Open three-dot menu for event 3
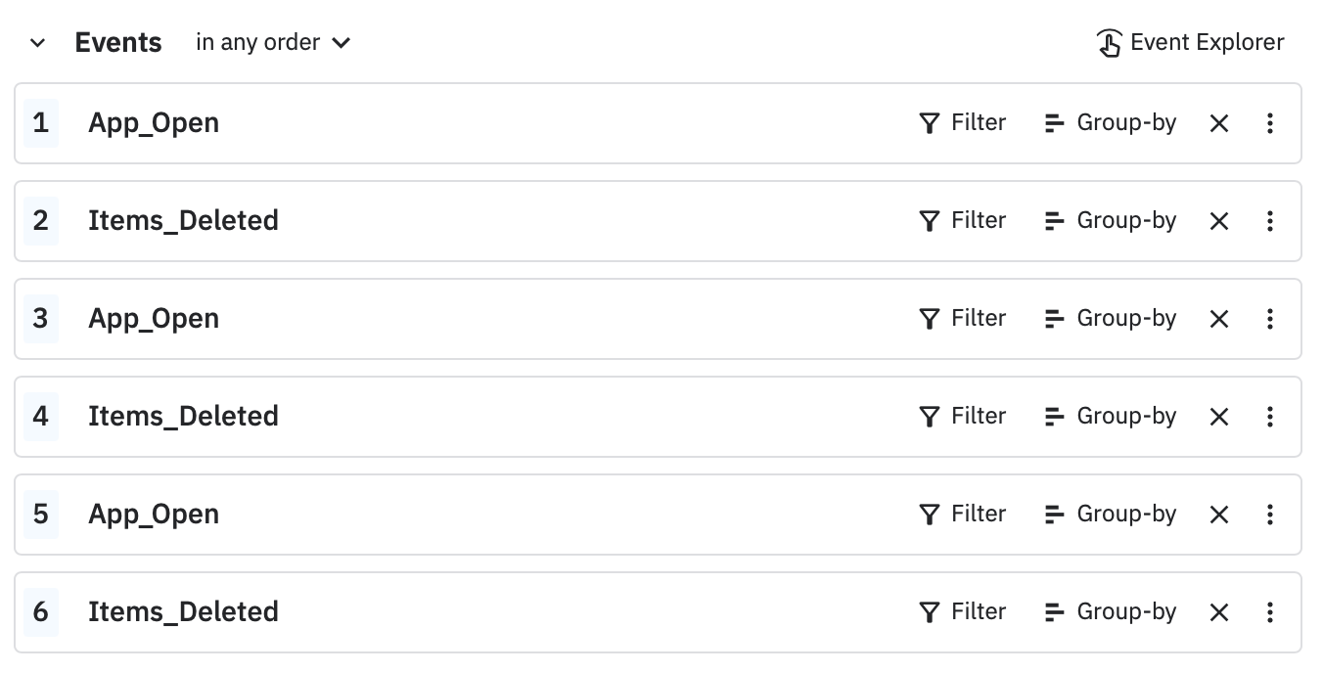 click(1269, 319)
